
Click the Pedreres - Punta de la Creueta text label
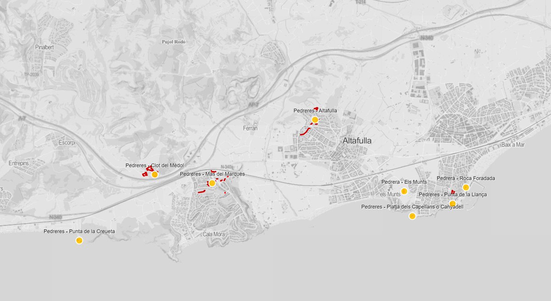tap(79, 231)
